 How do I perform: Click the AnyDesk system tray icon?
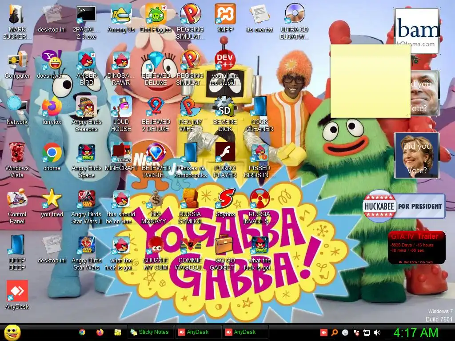tap(323, 333)
